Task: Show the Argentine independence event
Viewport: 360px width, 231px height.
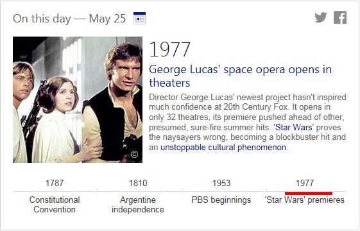Action: pos(138,205)
